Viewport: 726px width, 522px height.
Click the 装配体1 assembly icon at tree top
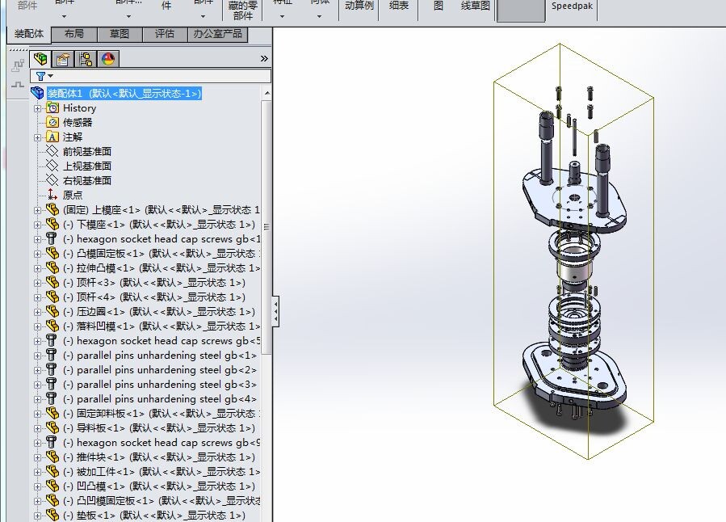click(x=37, y=93)
